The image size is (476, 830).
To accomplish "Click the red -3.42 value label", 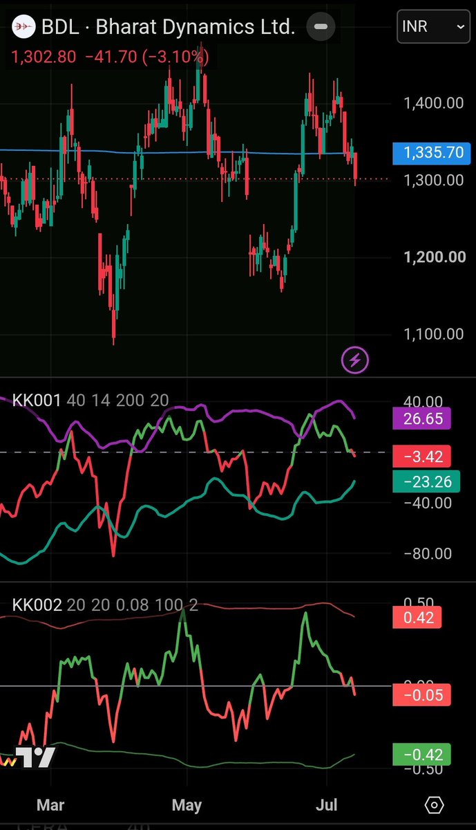I will pos(421,456).
